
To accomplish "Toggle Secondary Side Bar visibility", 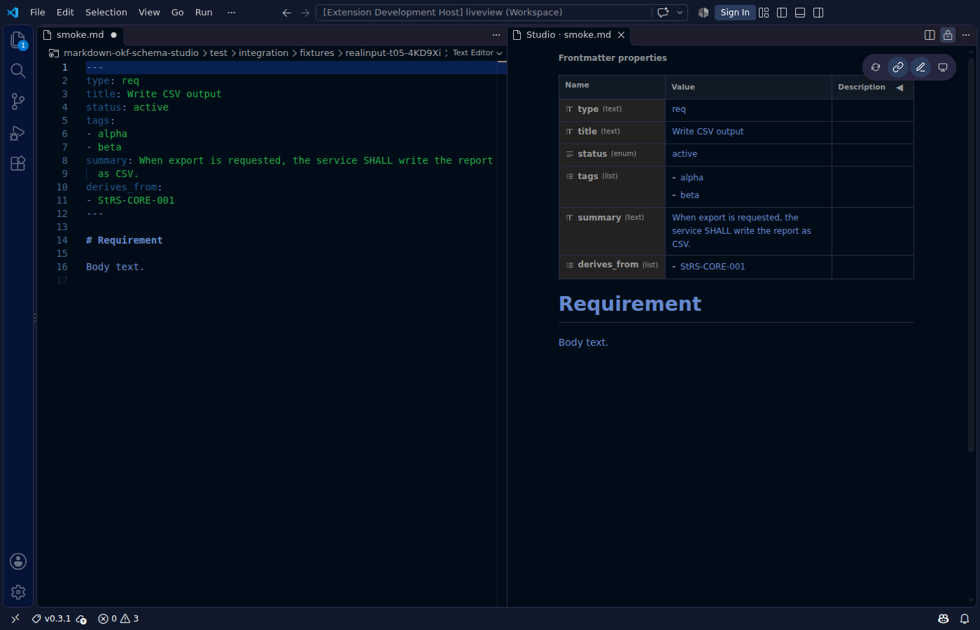I will (x=818, y=13).
